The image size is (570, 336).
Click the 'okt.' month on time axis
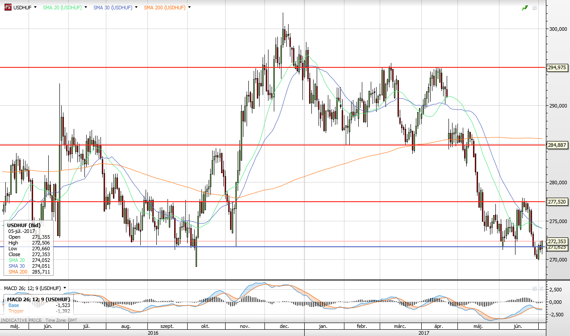(x=205, y=327)
